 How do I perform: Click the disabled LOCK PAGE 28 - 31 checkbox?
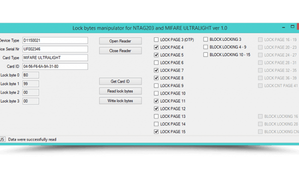coord(260,62)
